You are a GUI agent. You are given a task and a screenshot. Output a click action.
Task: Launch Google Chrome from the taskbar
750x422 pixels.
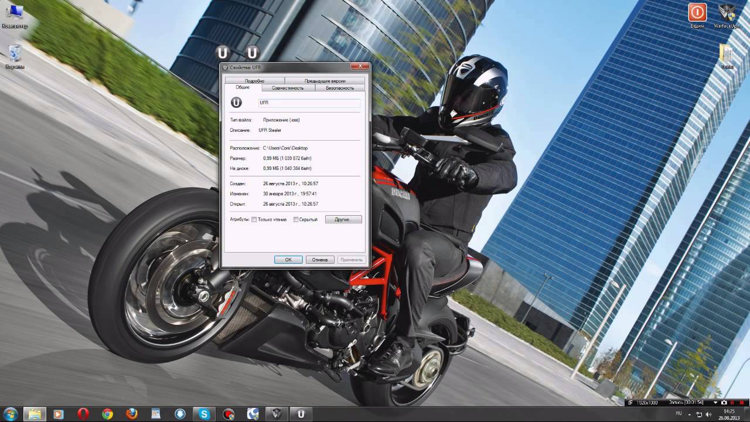107,414
